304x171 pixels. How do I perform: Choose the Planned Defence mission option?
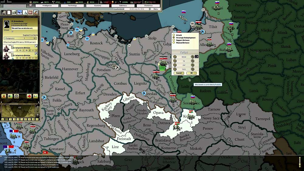point(174,43)
